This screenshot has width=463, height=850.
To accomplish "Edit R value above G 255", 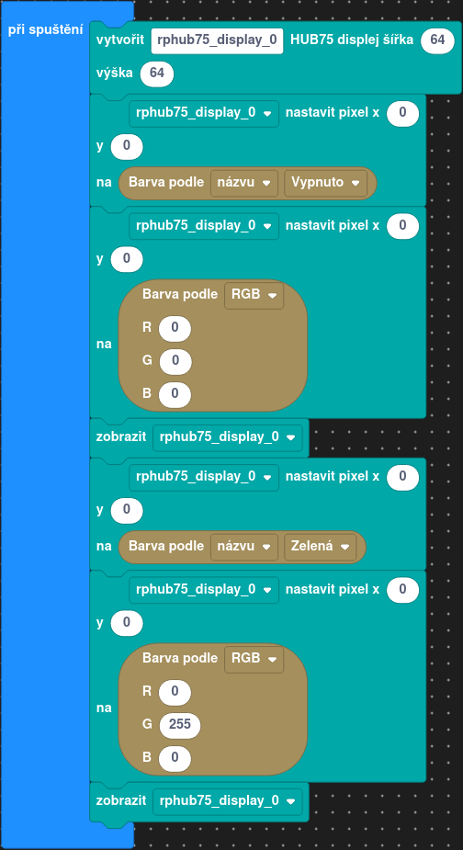I will [x=175, y=692].
